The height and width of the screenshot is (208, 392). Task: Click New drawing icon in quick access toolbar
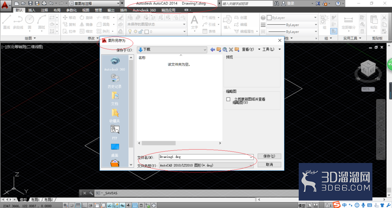(x=16, y=4)
